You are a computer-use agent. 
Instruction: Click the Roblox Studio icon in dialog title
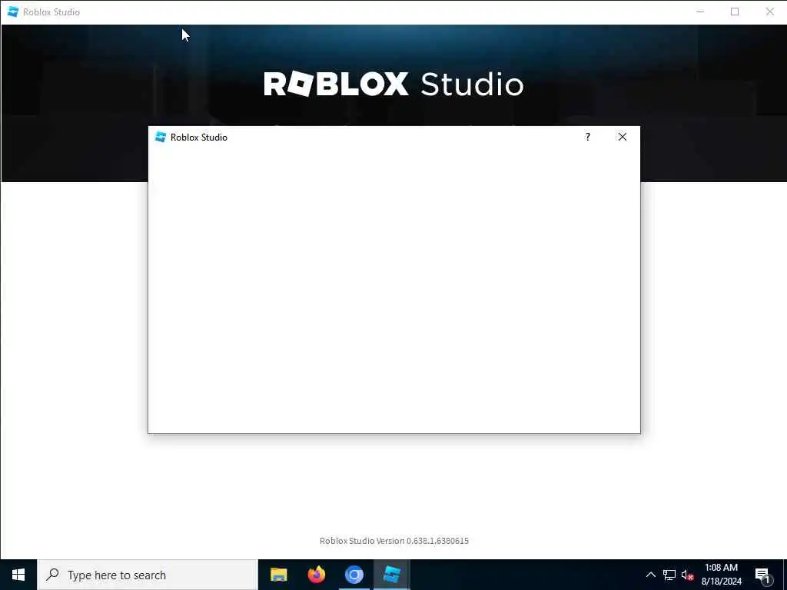click(161, 137)
